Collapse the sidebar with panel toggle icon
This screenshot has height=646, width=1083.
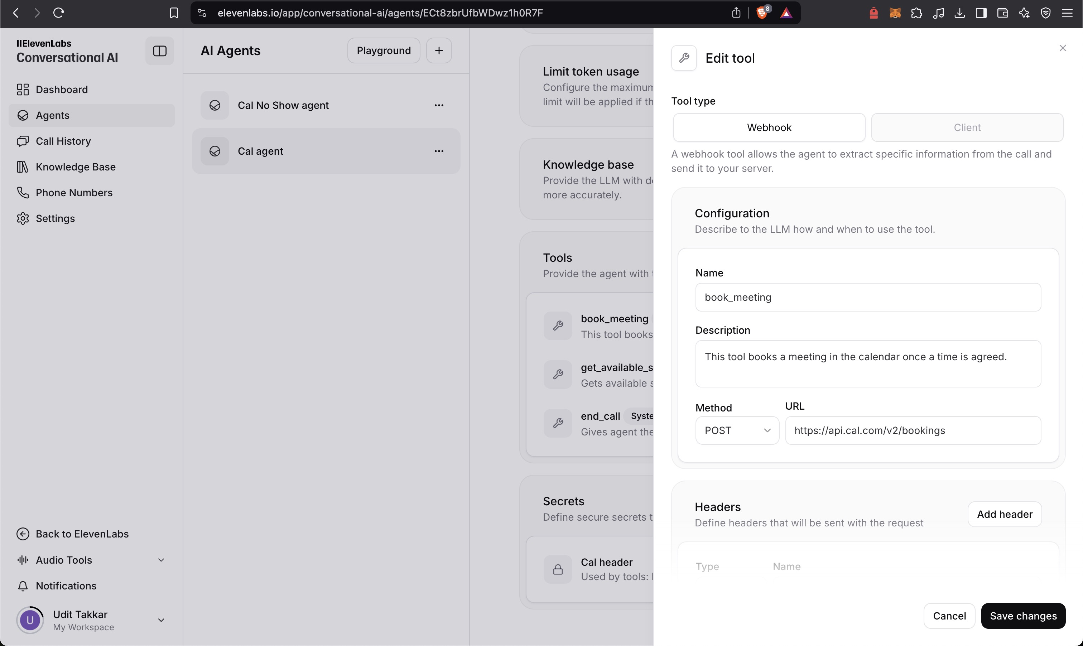click(x=159, y=51)
